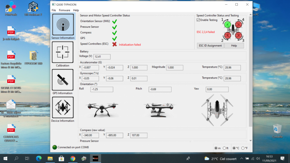Click the 'ESC 2,3,4 failed' message
This screenshot has height=163, width=290.
pos(206,32)
